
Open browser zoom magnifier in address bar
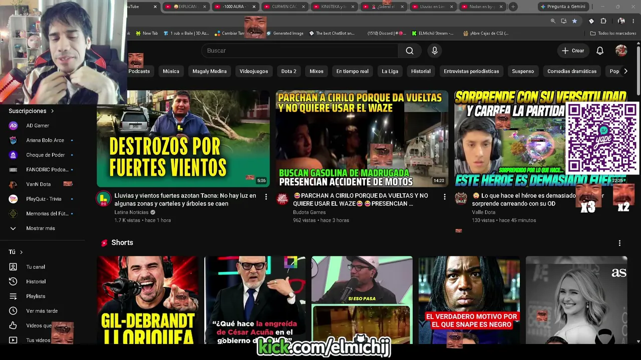(553, 21)
